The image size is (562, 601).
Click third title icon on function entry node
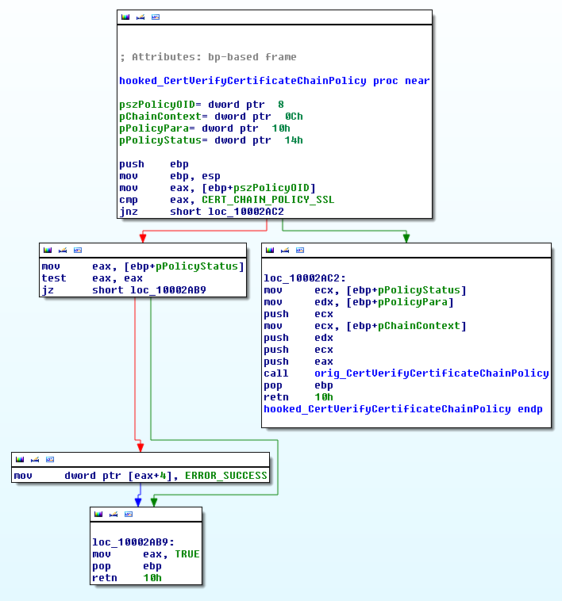156,17
